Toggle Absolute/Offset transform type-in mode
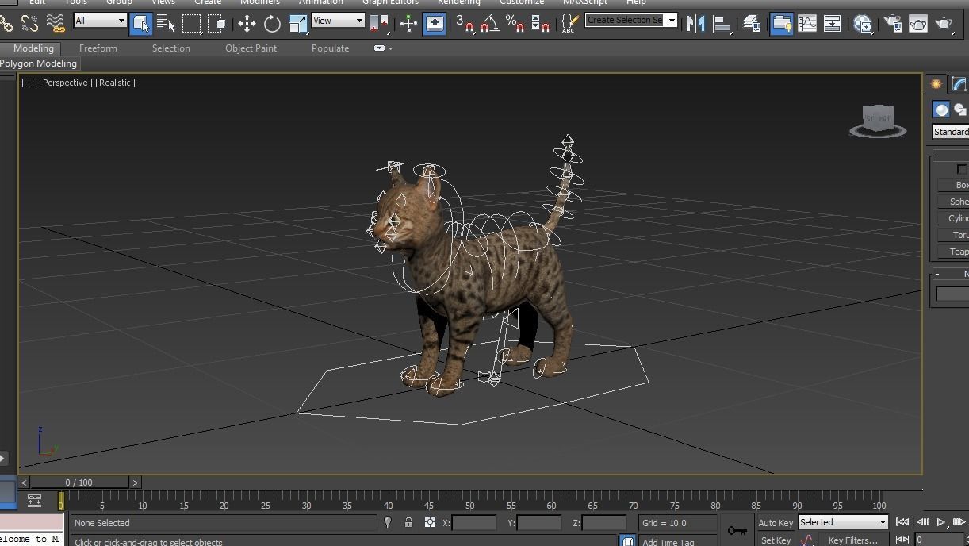 (x=430, y=522)
